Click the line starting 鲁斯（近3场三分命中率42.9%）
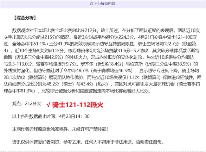 99,57
